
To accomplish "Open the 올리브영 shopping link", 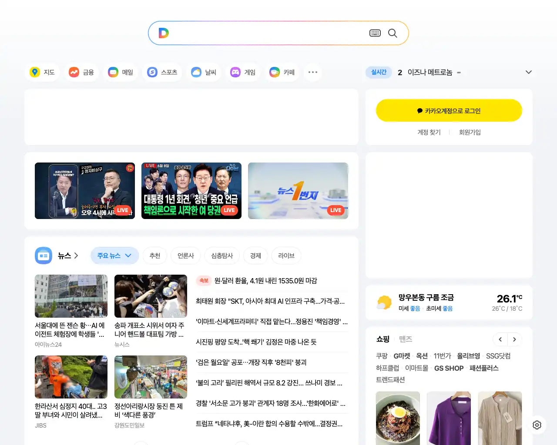I will point(469,356).
